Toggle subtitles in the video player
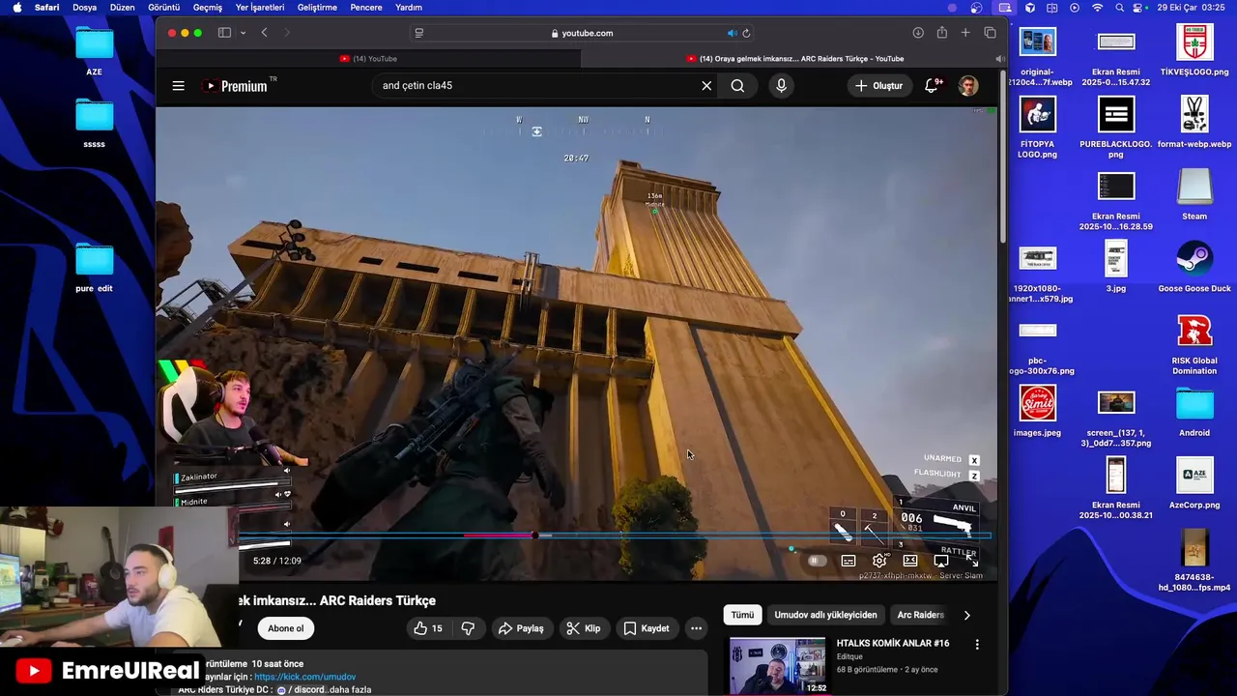Viewport: 1237px width, 696px height. pos(849,561)
